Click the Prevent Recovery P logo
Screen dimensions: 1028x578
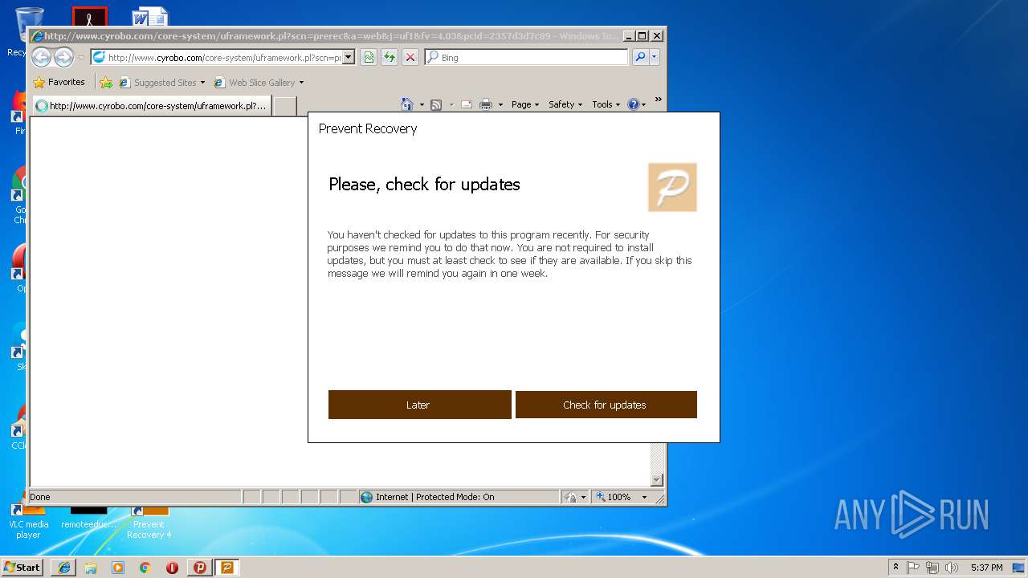pos(672,187)
